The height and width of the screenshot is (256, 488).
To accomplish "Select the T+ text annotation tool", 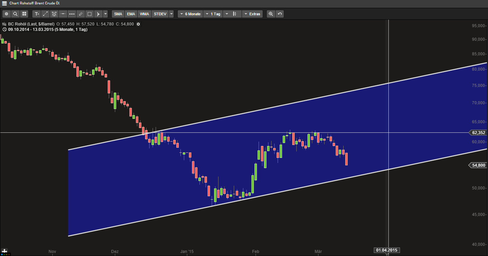I will click(x=37, y=14).
